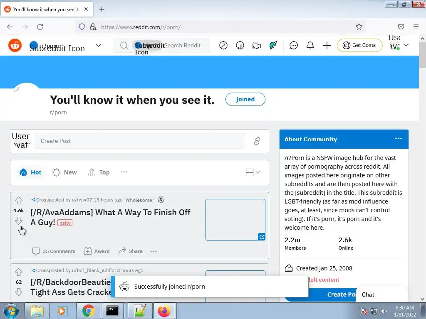Open the chat bubble icon in header
The width and height of the screenshot is (426, 319).
coord(294,45)
